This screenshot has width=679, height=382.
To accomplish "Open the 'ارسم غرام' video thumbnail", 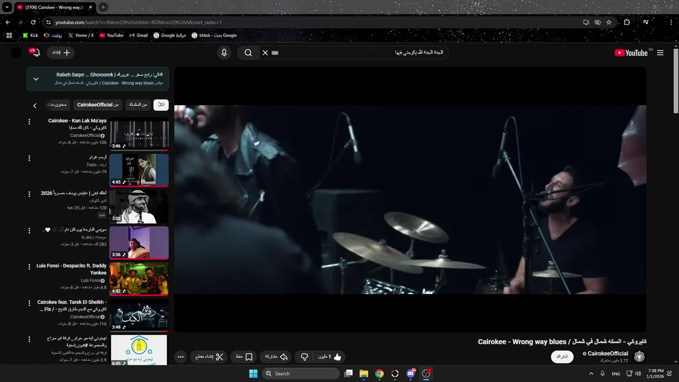I will [139, 170].
